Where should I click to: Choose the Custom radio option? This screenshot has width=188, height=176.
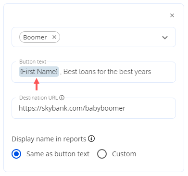pyautogui.click(x=102, y=154)
